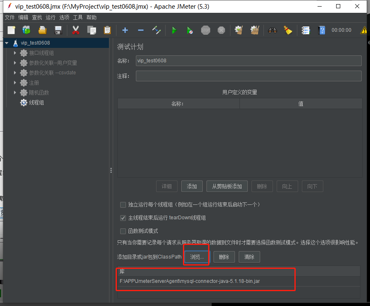Open the 帮助 menu
The width and height of the screenshot is (370, 306).
pyautogui.click(x=91, y=17)
